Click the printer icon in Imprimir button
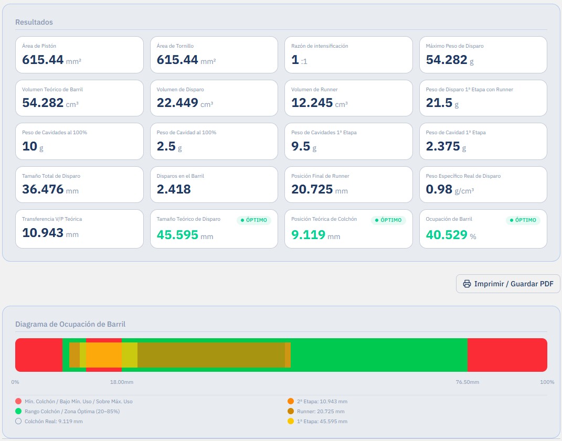The height and width of the screenshot is (441, 562). coord(466,284)
